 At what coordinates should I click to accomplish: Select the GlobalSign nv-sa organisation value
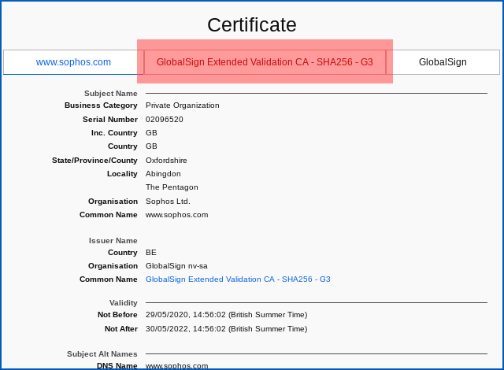pos(176,266)
